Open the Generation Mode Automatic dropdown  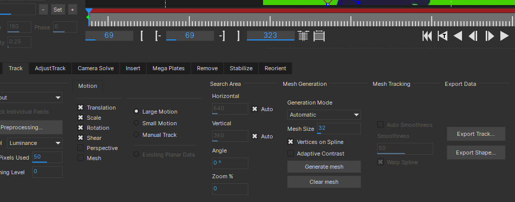324,115
